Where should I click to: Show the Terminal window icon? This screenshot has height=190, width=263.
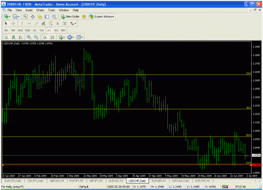pos(47,16)
